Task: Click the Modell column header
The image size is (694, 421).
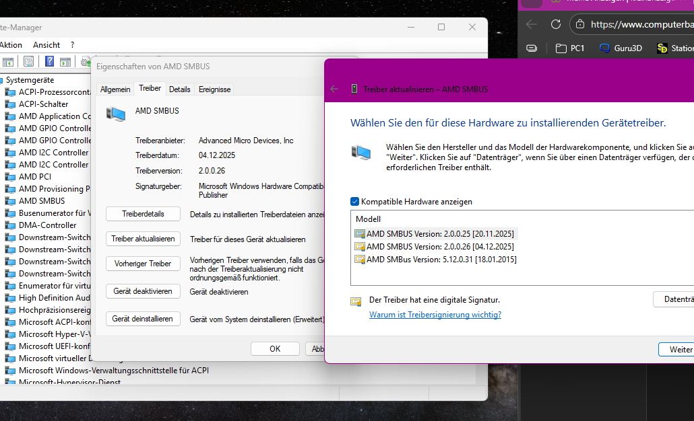Action: click(369, 219)
